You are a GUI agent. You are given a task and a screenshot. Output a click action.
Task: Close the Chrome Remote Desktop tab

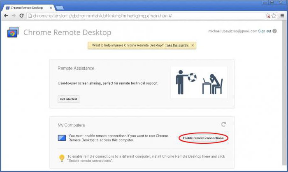[x=51, y=8]
